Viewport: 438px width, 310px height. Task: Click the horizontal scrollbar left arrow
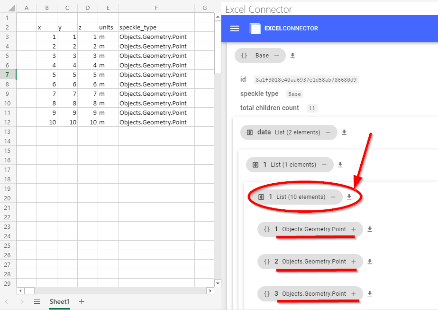point(20,291)
